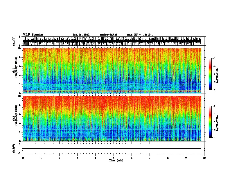Click the ch.2 color bar log(PSD) label
230x177 pixels.
[218, 123]
